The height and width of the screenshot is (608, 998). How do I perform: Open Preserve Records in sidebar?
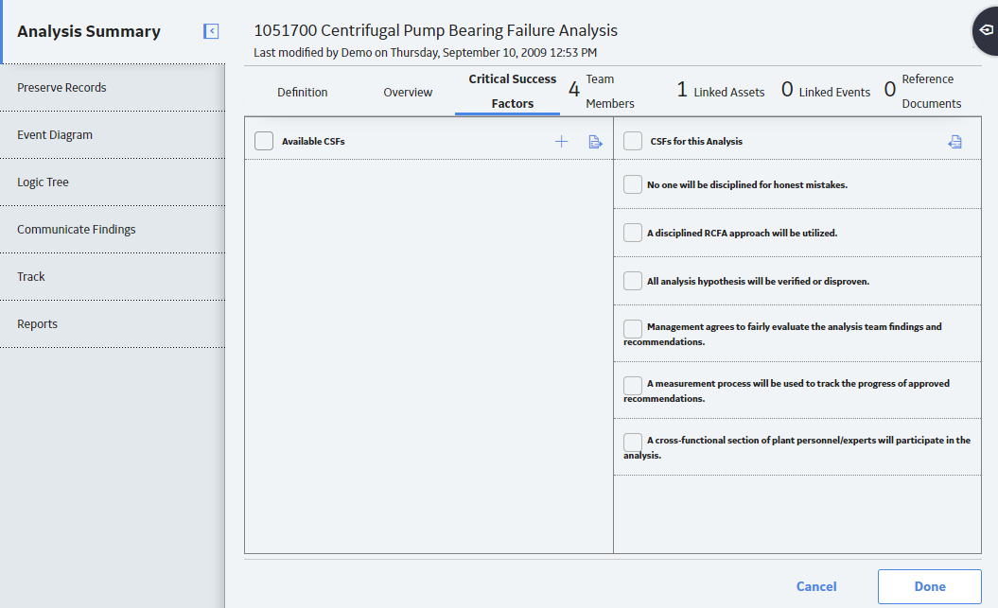coord(113,88)
